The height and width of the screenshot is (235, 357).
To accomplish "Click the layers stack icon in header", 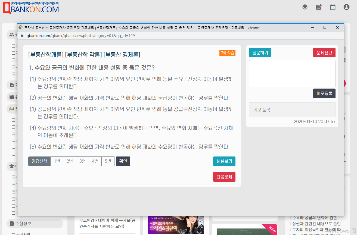I will coord(305,7).
